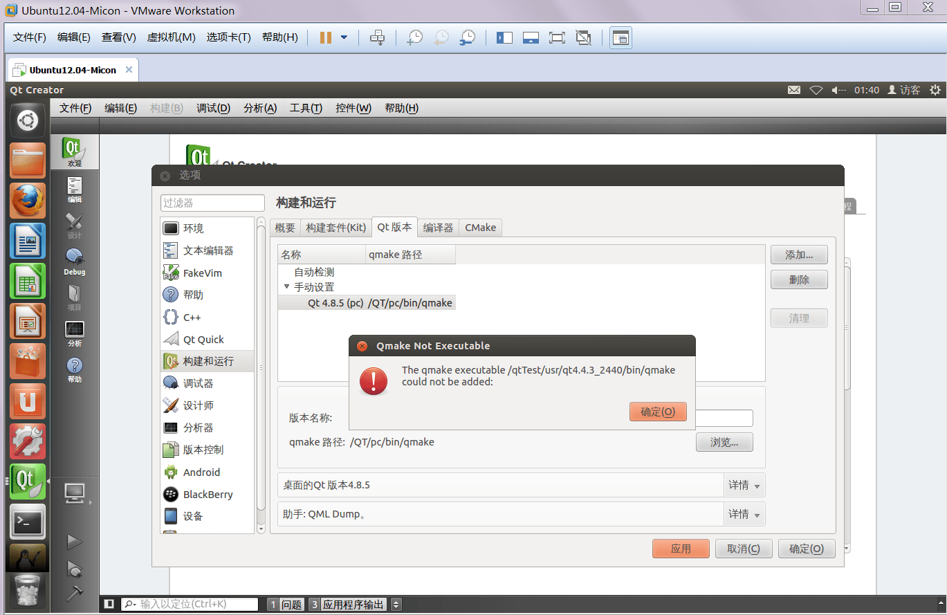Screen dimensions: 947x615
Task: Open the system settings gear in top panel
Action: (x=935, y=90)
